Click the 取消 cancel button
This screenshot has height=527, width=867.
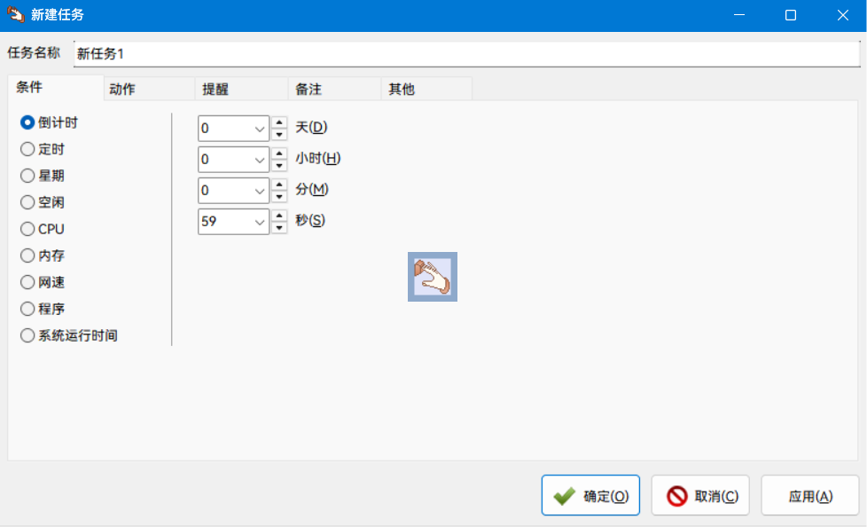[x=700, y=496]
